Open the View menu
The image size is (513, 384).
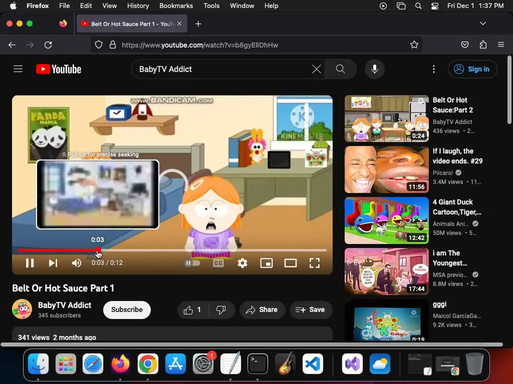pyautogui.click(x=109, y=6)
